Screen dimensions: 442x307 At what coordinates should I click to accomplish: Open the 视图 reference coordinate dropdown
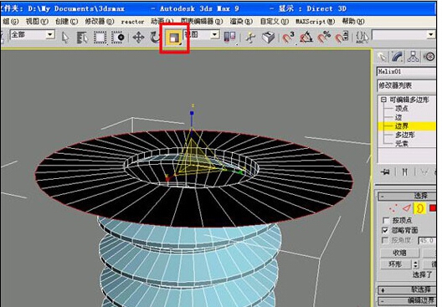click(215, 35)
